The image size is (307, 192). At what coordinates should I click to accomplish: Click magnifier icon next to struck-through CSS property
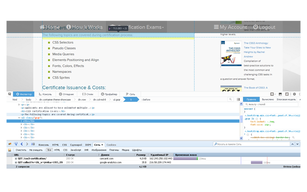click(293, 137)
